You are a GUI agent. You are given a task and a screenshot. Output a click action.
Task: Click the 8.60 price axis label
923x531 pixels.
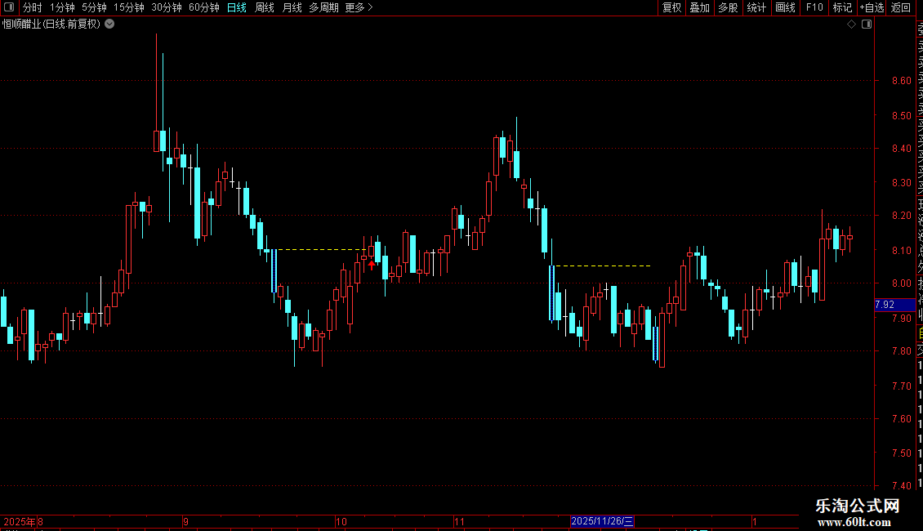click(x=901, y=81)
